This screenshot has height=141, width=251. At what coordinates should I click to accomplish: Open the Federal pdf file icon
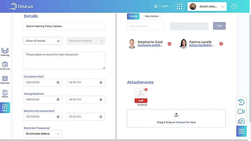pos(141,95)
